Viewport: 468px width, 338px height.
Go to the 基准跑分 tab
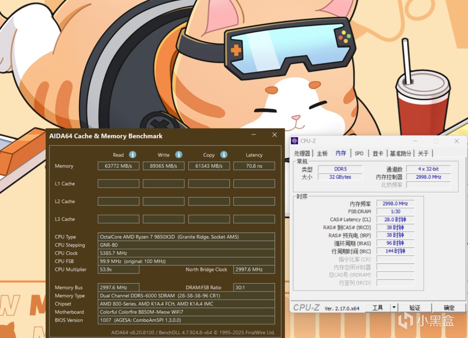400,153
